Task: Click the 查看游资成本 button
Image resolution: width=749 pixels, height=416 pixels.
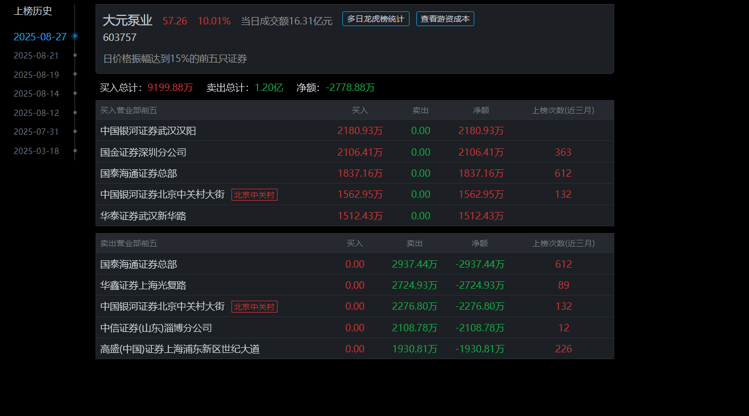Action: (x=445, y=19)
